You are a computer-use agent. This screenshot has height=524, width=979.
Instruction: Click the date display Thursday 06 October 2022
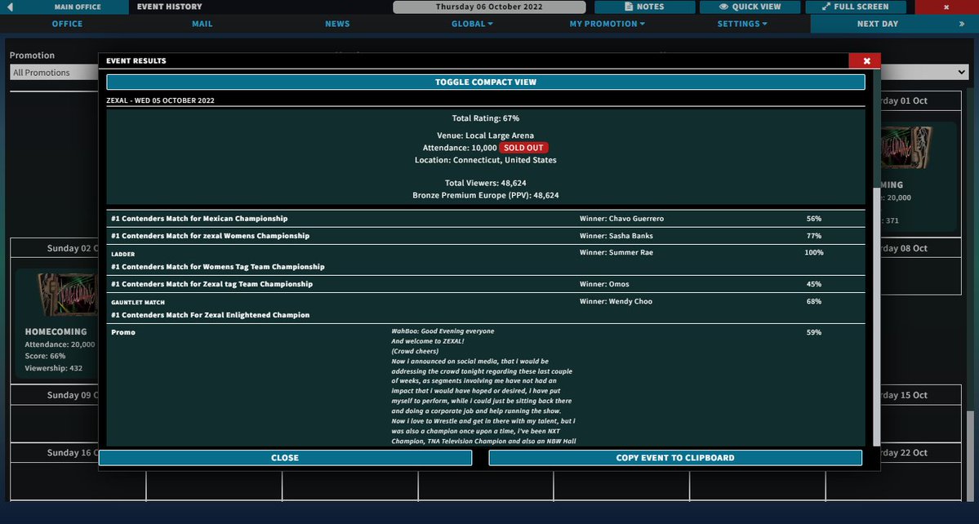click(x=490, y=7)
